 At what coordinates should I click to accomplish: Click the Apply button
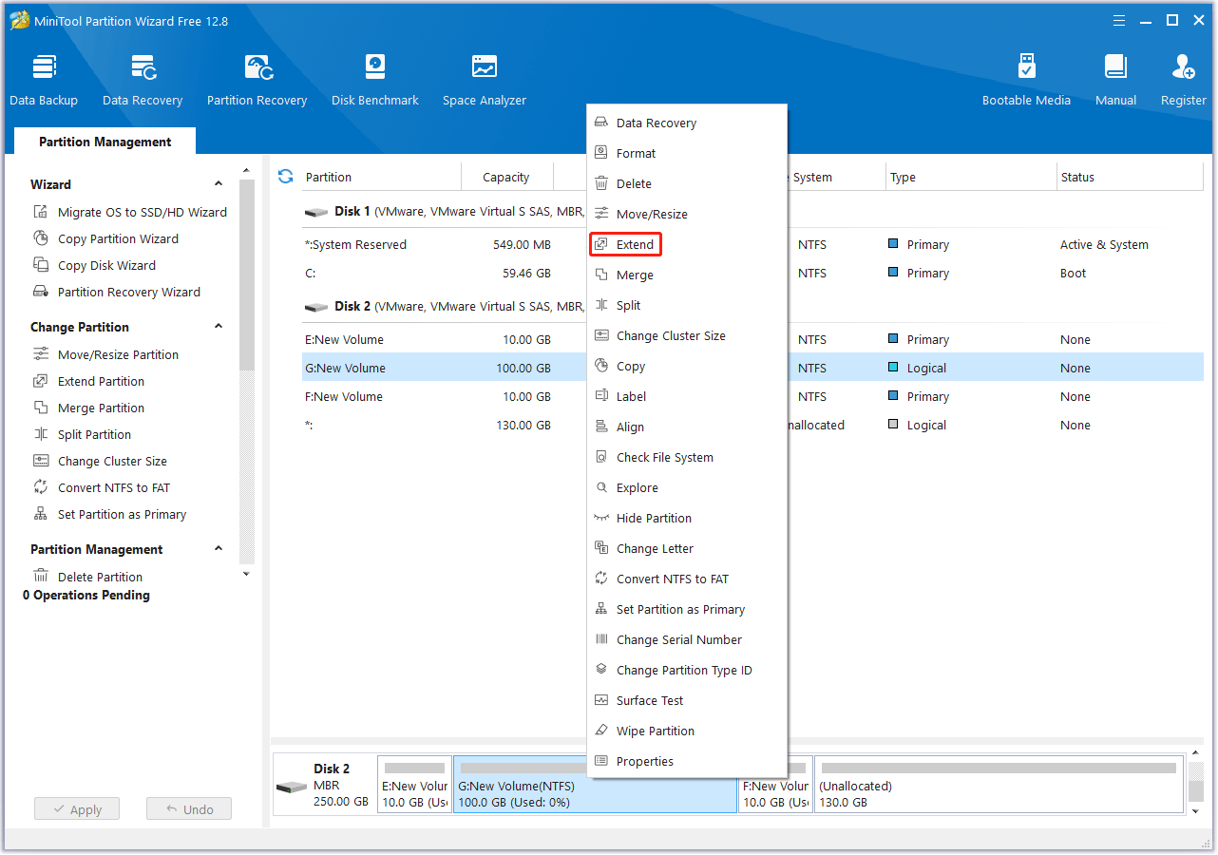77,809
